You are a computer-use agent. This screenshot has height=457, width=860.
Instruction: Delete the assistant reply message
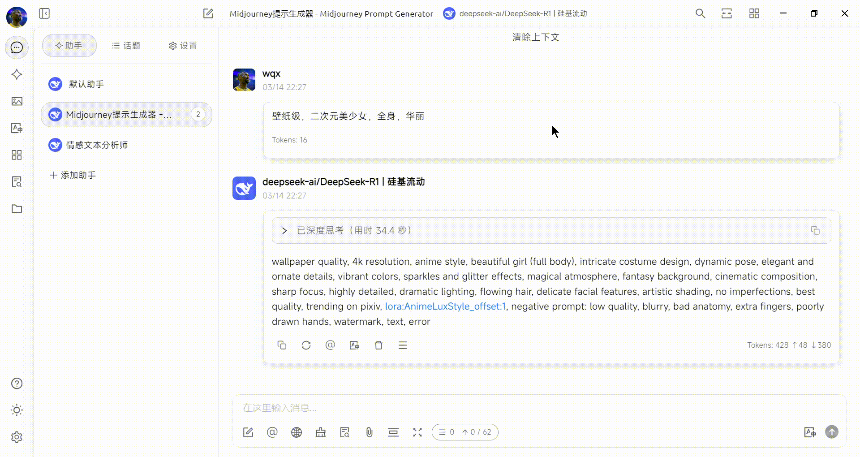coord(378,345)
